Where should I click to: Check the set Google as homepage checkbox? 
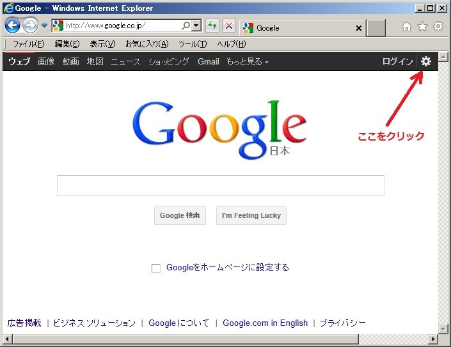point(156,268)
